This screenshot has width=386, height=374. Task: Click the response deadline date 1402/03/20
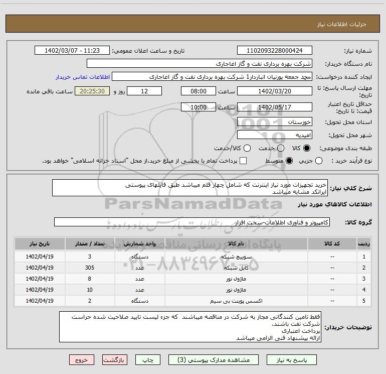275,91
